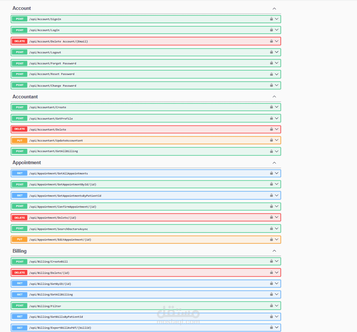Click the padlock on /api/Accountant/UpdateAccountant
357x332 pixels.
pyautogui.click(x=271, y=140)
